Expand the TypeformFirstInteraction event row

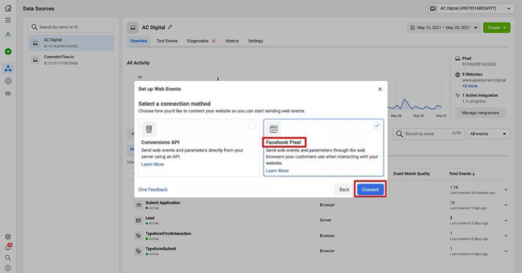pos(506,236)
